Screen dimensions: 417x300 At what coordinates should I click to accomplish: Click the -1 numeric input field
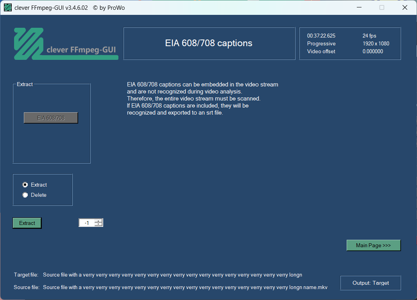(x=87, y=223)
